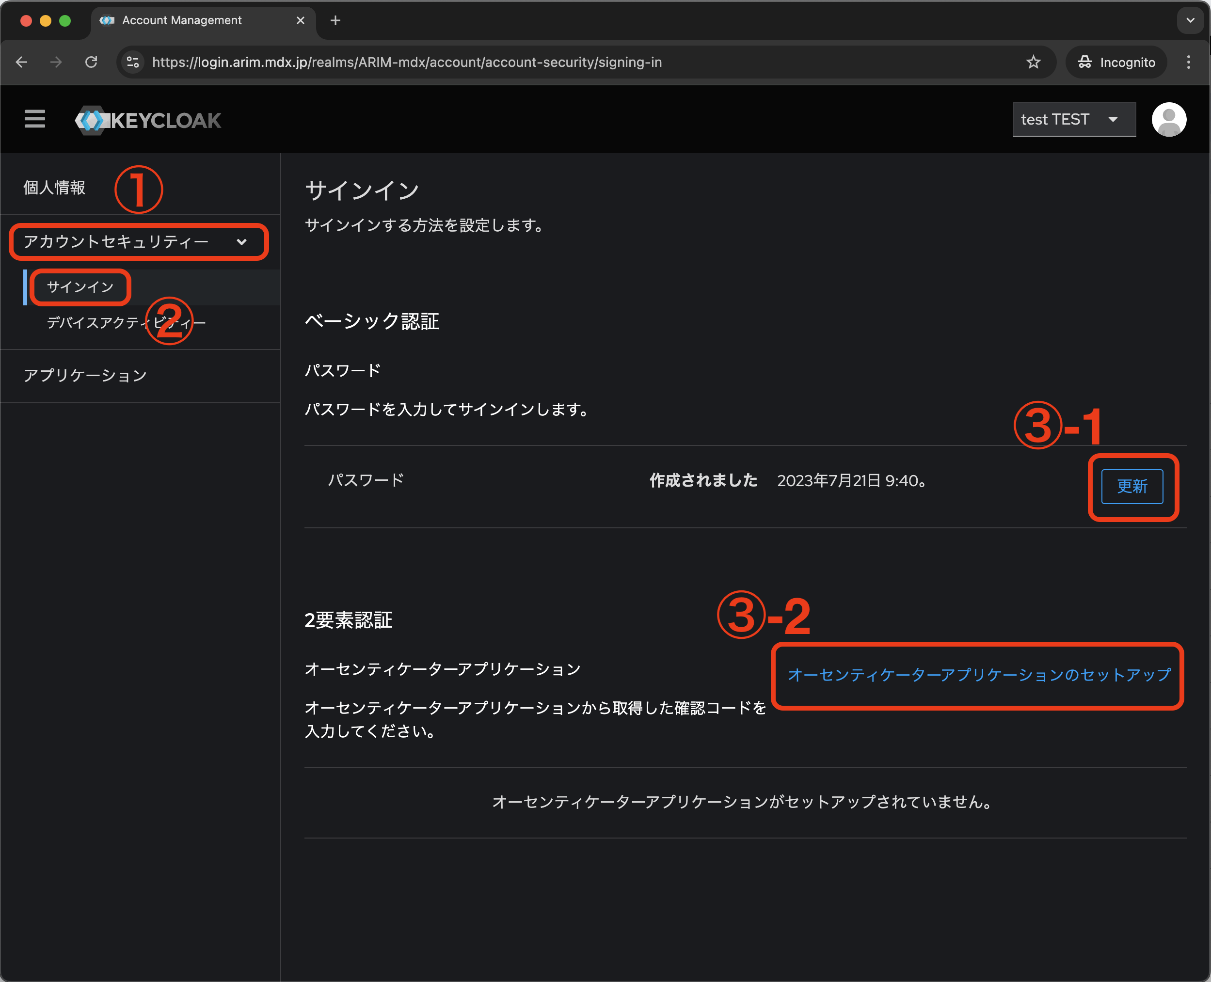
Task: Reload the page
Action: click(x=91, y=62)
